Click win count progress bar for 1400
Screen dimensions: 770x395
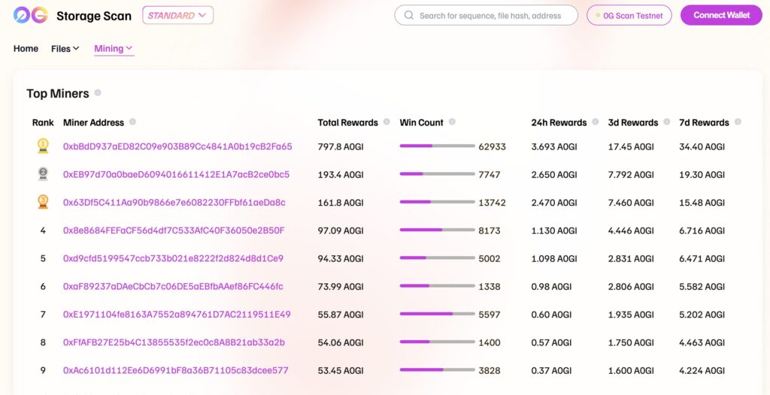(x=437, y=342)
